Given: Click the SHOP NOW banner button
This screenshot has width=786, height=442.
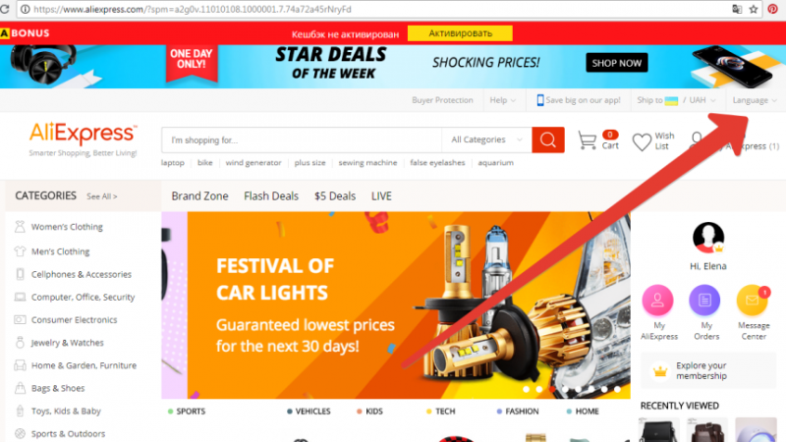Looking at the screenshot, I should pos(617,63).
